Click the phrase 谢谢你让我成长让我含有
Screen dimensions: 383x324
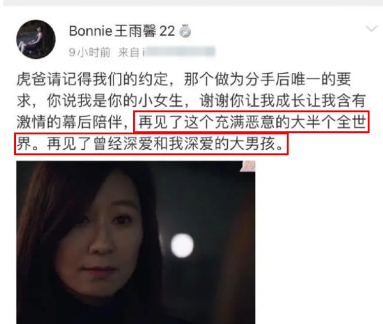(x=282, y=101)
